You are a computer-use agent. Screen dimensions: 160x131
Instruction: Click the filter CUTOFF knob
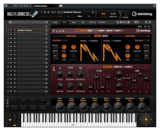[60, 74]
